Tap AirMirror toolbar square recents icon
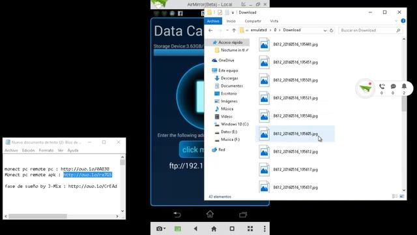The height and width of the screenshot is (235, 417). pos(232,228)
